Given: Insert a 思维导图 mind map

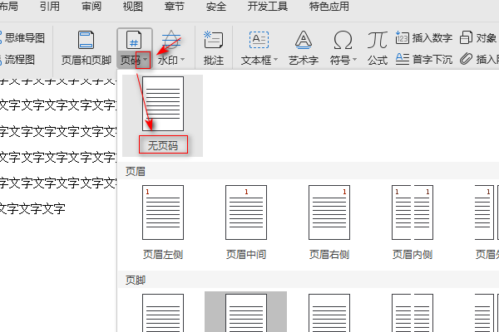Looking at the screenshot, I should (22, 38).
